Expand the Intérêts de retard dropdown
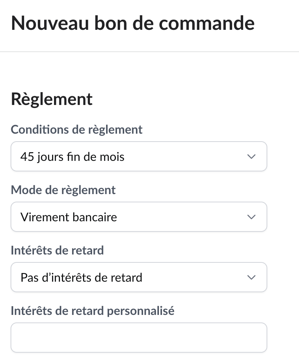Viewport: 299px width, 364px height. [139, 277]
